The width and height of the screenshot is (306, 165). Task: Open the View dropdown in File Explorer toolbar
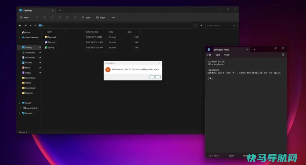101,17
